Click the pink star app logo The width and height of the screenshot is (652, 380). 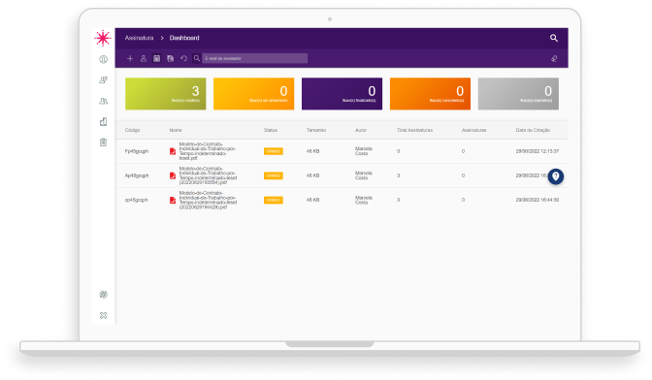(103, 38)
